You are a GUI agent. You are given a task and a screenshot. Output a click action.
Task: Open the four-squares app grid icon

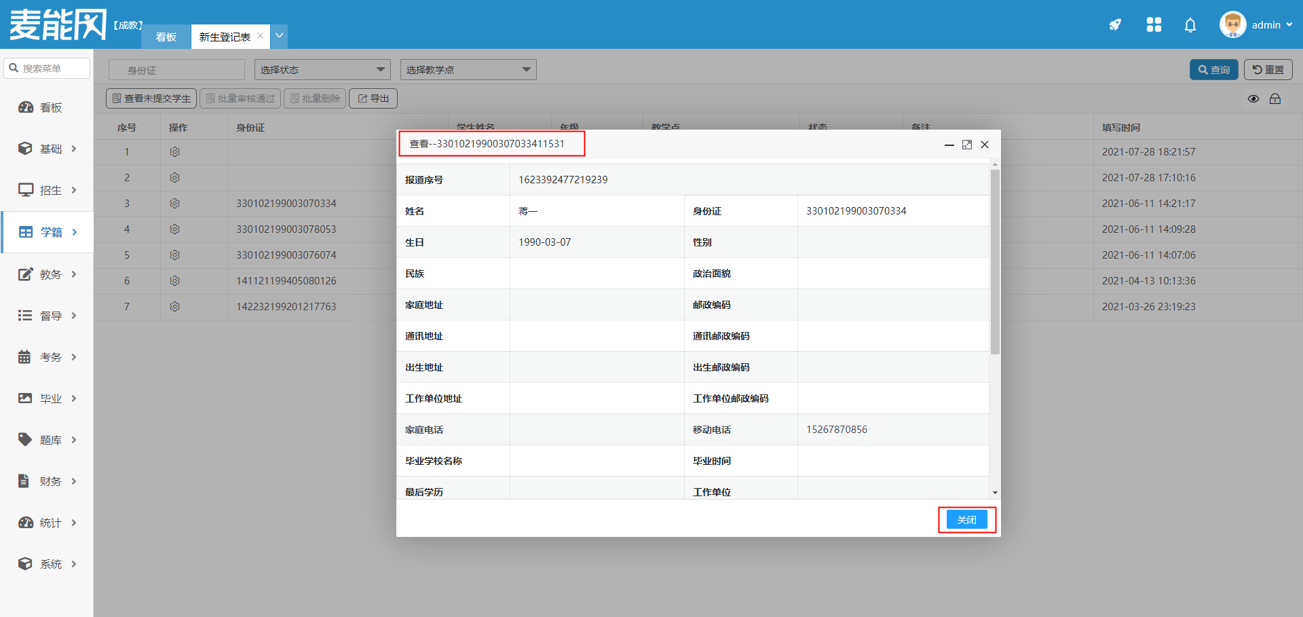tap(1154, 25)
